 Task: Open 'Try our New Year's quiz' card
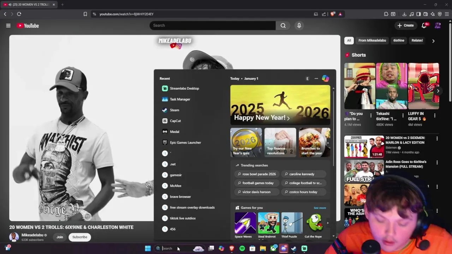coord(246,143)
